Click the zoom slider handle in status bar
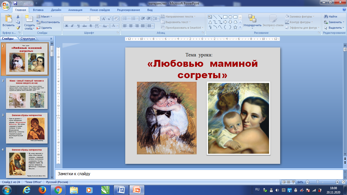This screenshot has width=347, height=195. [x=317, y=182]
